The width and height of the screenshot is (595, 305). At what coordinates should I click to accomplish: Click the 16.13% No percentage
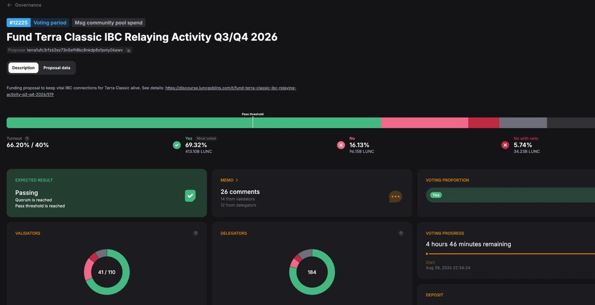click(x=359, y=145)
